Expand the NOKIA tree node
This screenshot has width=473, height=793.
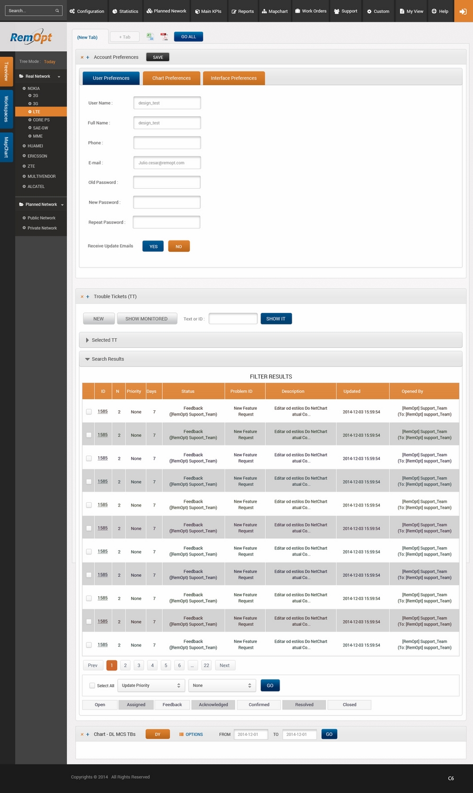(24, 88)
